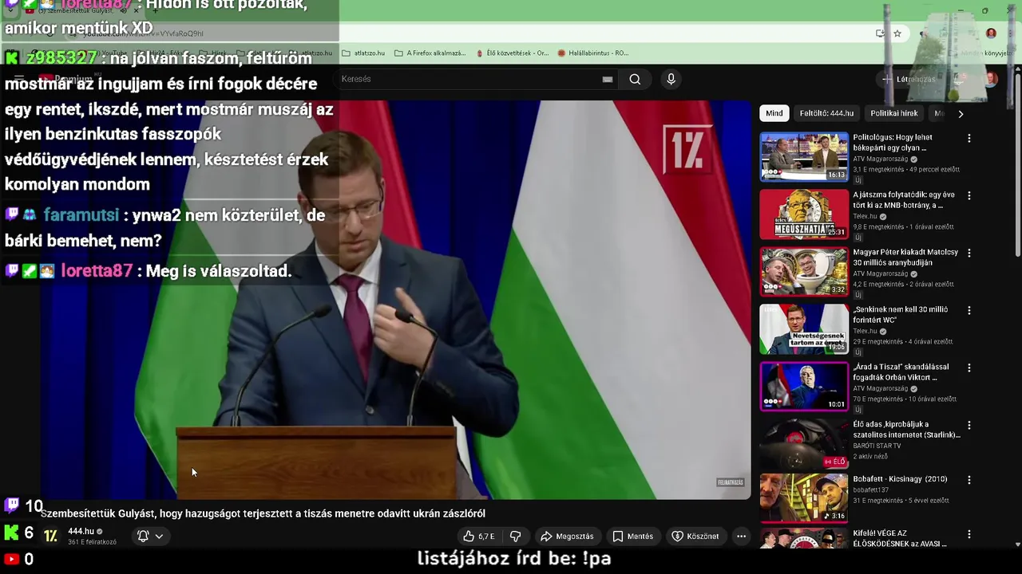Open the on-screen keyboard in search box
Screen dimensions: 1022x574
[608, 79]
